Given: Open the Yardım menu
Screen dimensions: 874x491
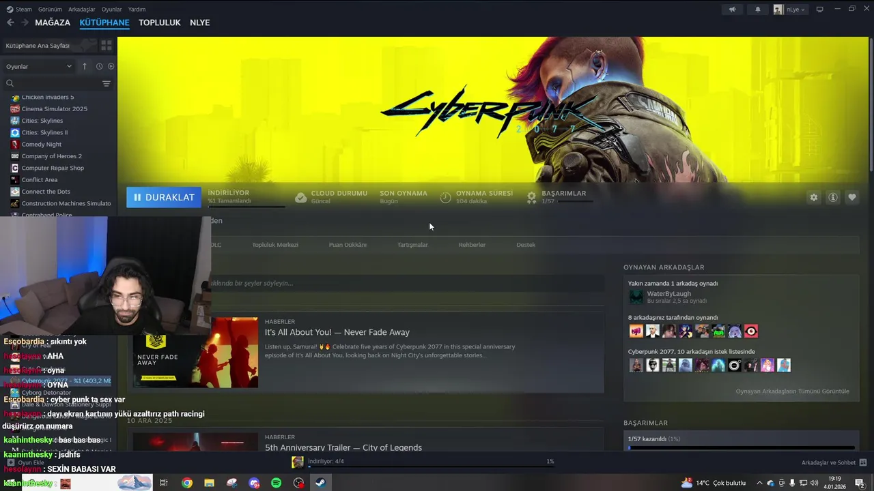Looking at the screenshot, I should pos(137,10).
